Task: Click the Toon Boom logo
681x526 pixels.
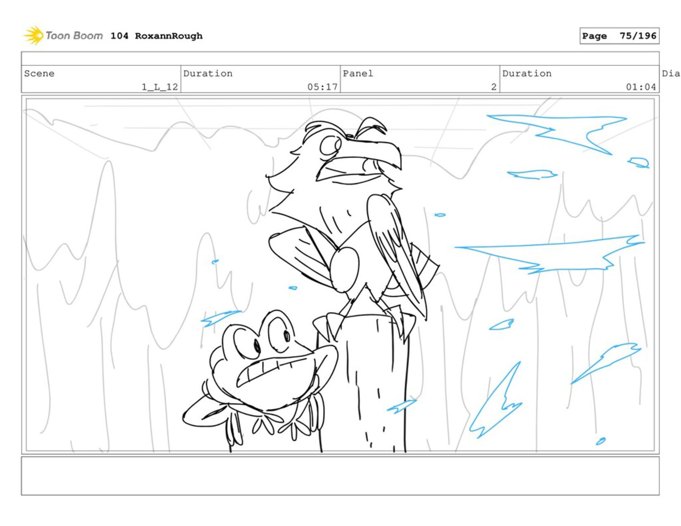Action: click(63, 35)
